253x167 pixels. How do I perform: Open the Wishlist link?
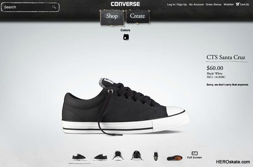(x=228, y=4)
